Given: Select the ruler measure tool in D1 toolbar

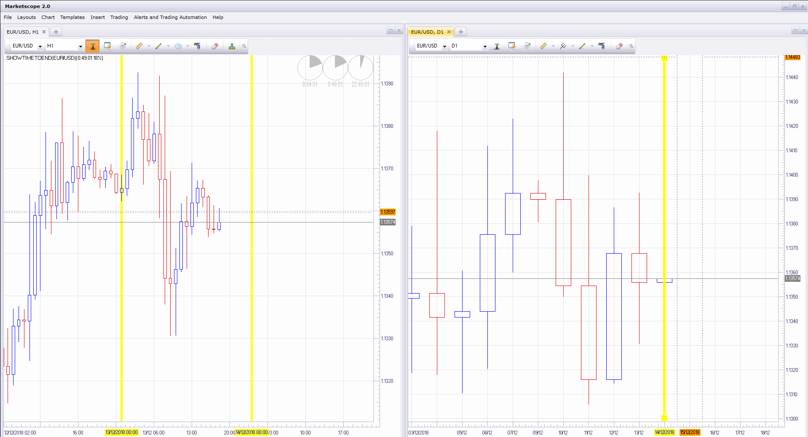Looking at the screenshot, I should pos(543,46).
